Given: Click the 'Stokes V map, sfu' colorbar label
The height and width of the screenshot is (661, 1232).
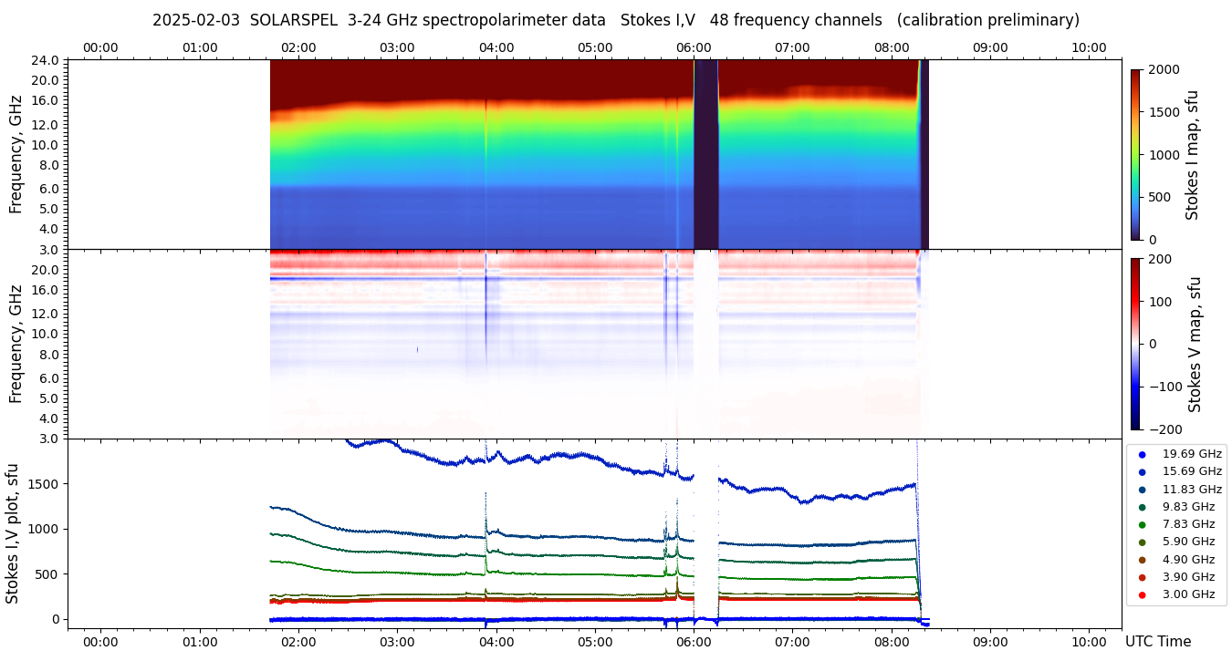Looking at the screenshot, I should (1194, 344).
